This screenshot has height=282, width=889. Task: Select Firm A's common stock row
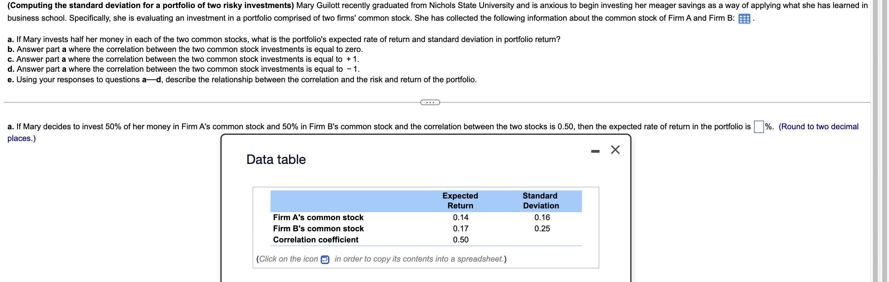(318, 217)
